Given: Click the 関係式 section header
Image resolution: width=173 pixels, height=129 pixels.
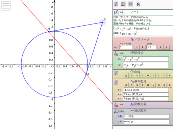Looking at the screenshot, I should tap(137, 53).
